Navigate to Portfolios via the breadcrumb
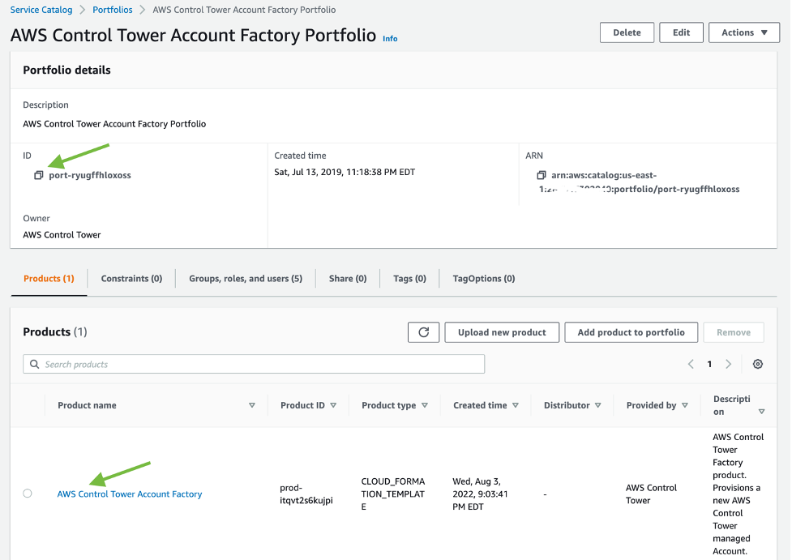792x560 pixels. coord(112,10)
